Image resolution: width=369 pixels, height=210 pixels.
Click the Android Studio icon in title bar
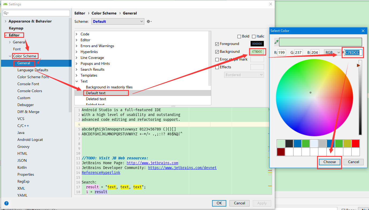(5, 4)
